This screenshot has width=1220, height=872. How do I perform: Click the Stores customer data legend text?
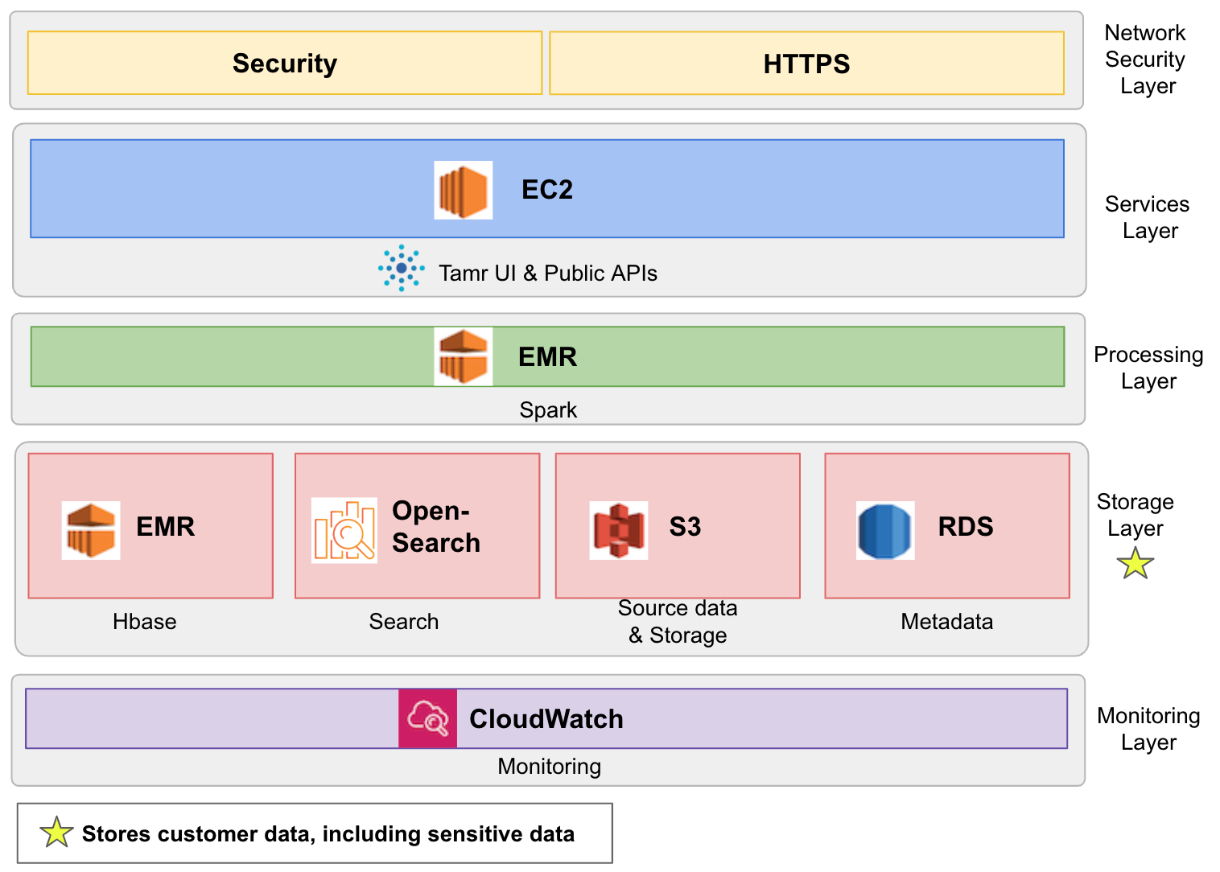(328, 834)
